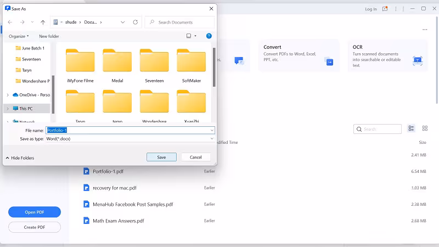Expand the This PC tree node
439x247 pixels.
[x=8, y=108]
